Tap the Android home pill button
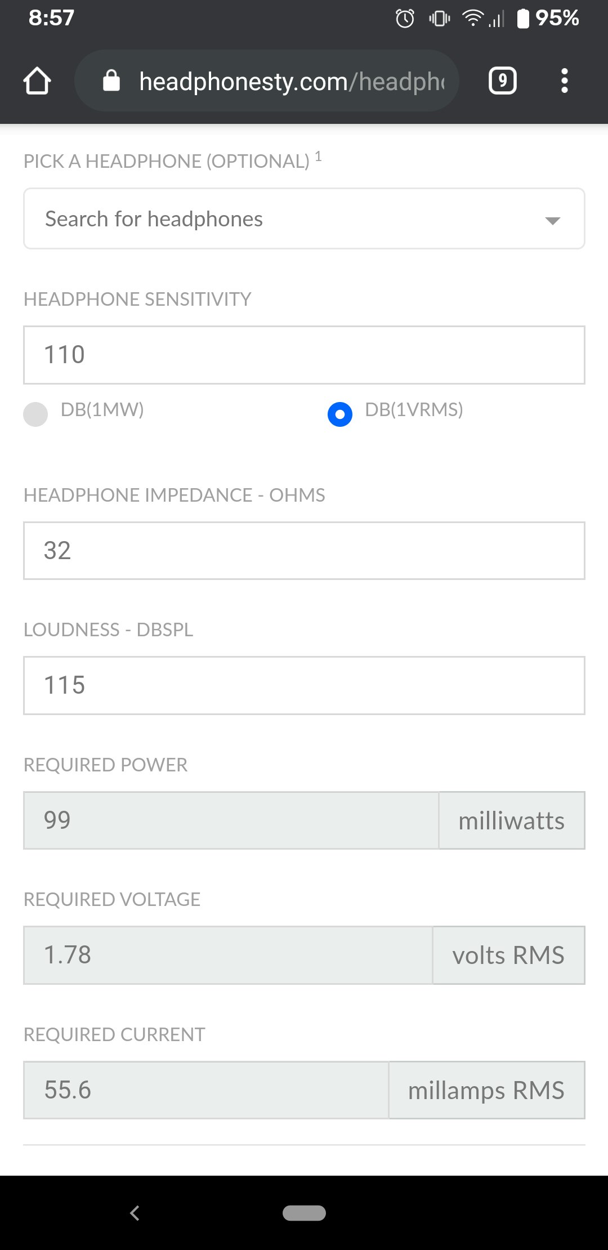 304,1213
